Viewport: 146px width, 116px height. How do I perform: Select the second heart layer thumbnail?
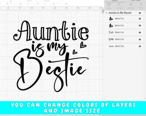pyautogui.click(x=111, y=26)
